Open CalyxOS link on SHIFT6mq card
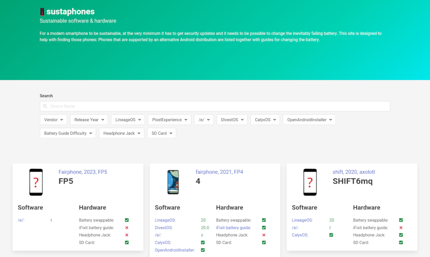Image resolution: width=430 pixels, height=257 pixels. pyautogui.click(x=300, y=235)
